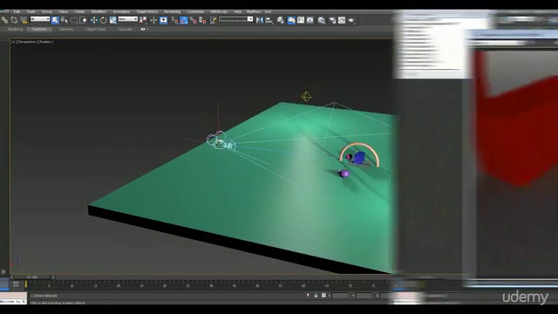Screen dimensions: 558x314
Task: Open Render Setup icon
Action: pos(332,20)
